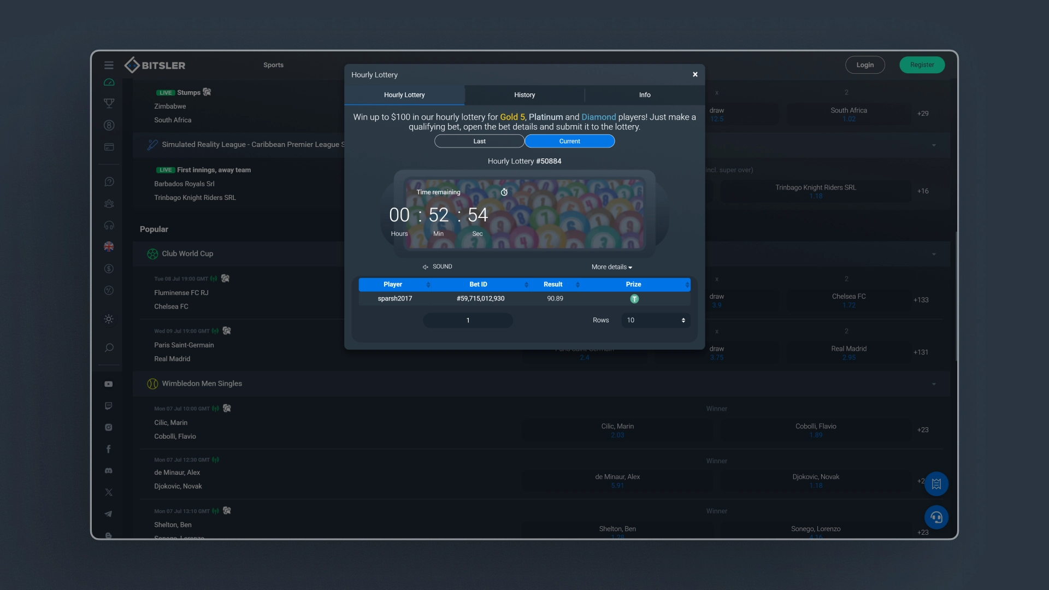Open the dollar coin sidebar icon

point(109,269)
